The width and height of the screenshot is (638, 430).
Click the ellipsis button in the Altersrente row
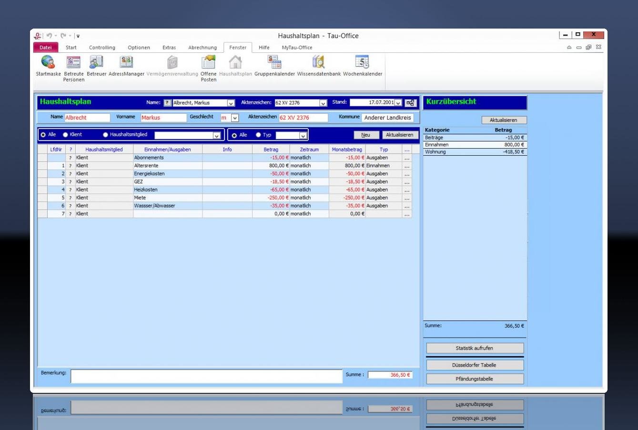click(x=407, y=166)
